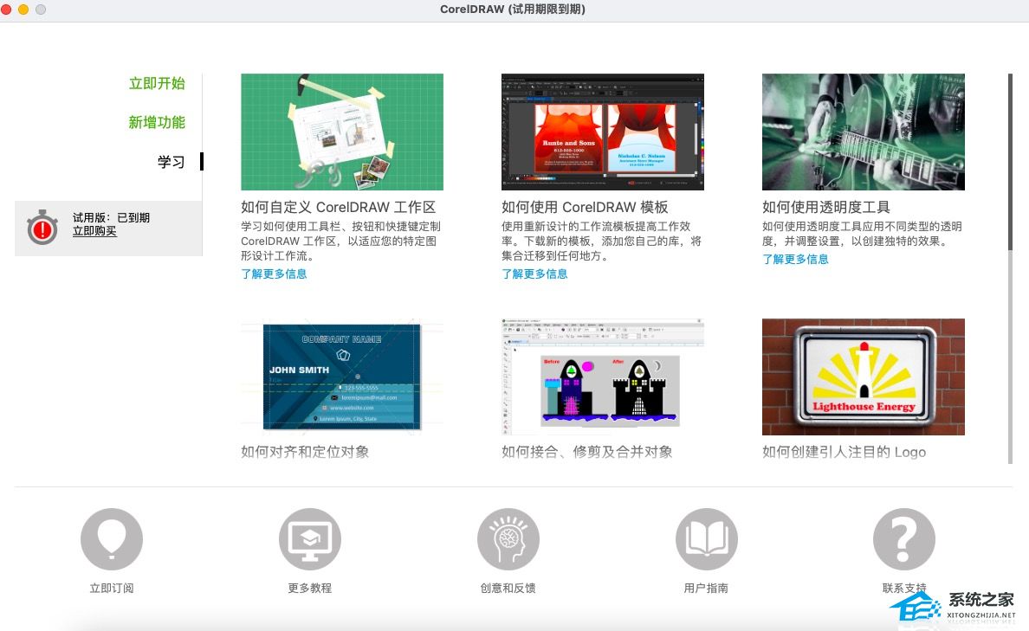This screenshot has height=631, width=1029.
Task: Click the 更多教程 label
Action: [310, 588]
